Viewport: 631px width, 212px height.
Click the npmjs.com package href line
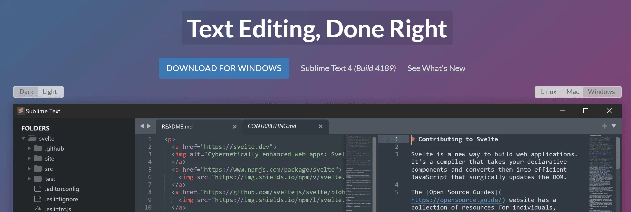pos(257,170)
